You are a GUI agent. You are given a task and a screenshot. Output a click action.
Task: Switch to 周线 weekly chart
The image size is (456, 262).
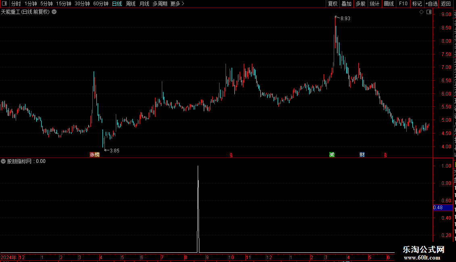coord(131,4)
